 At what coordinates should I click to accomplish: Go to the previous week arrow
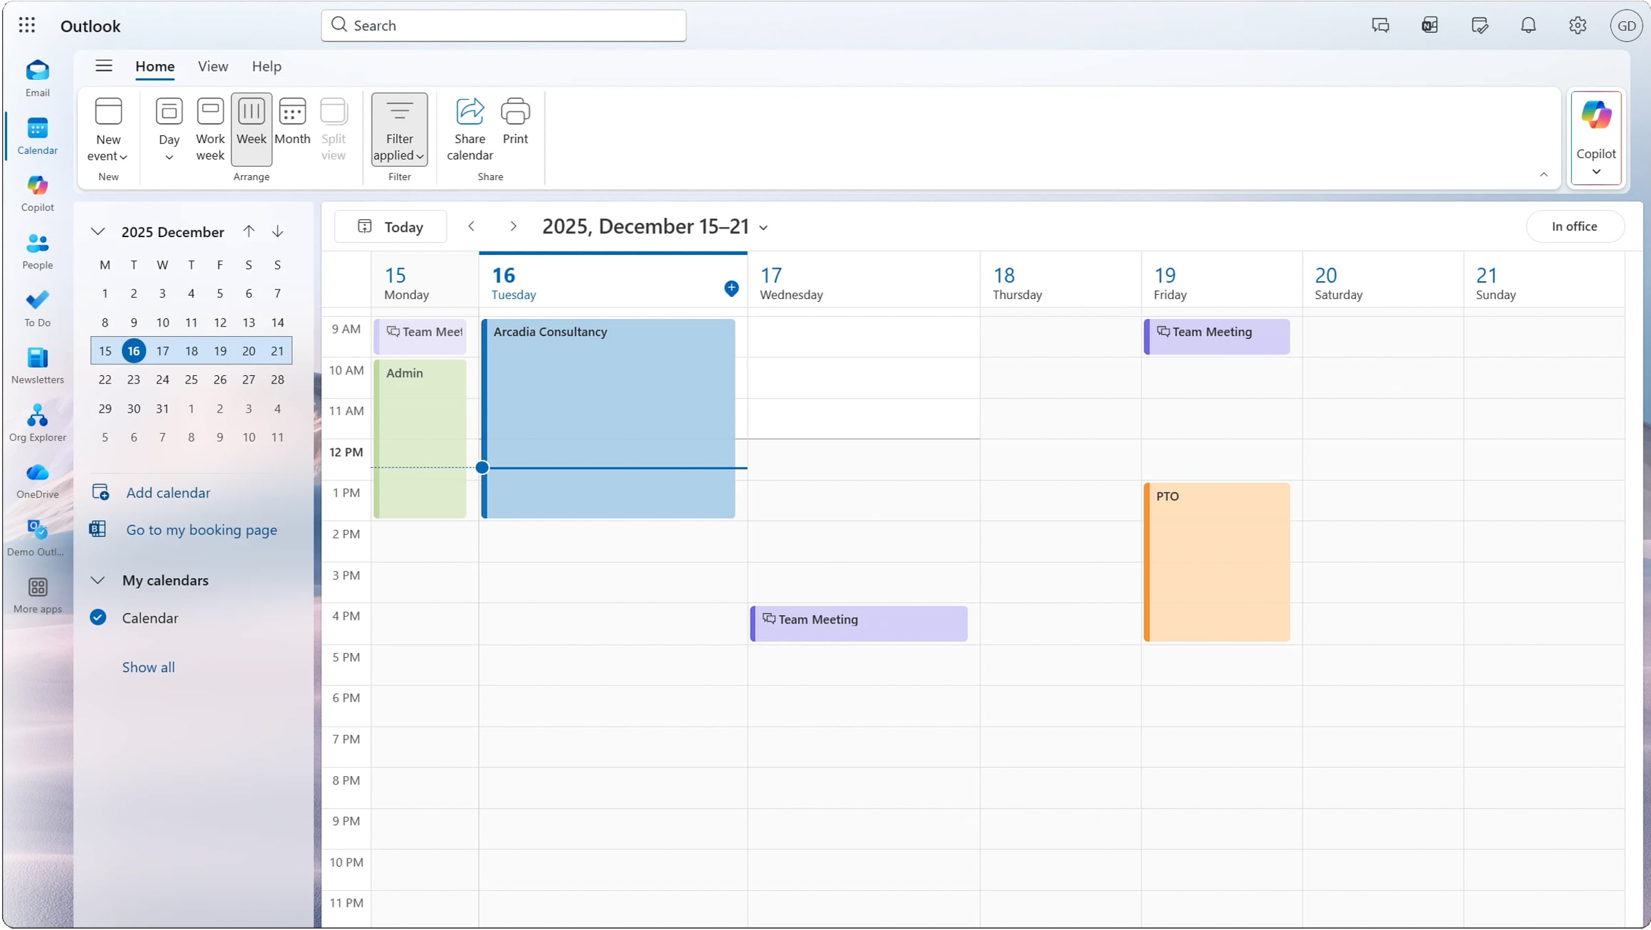click(471, 226)
